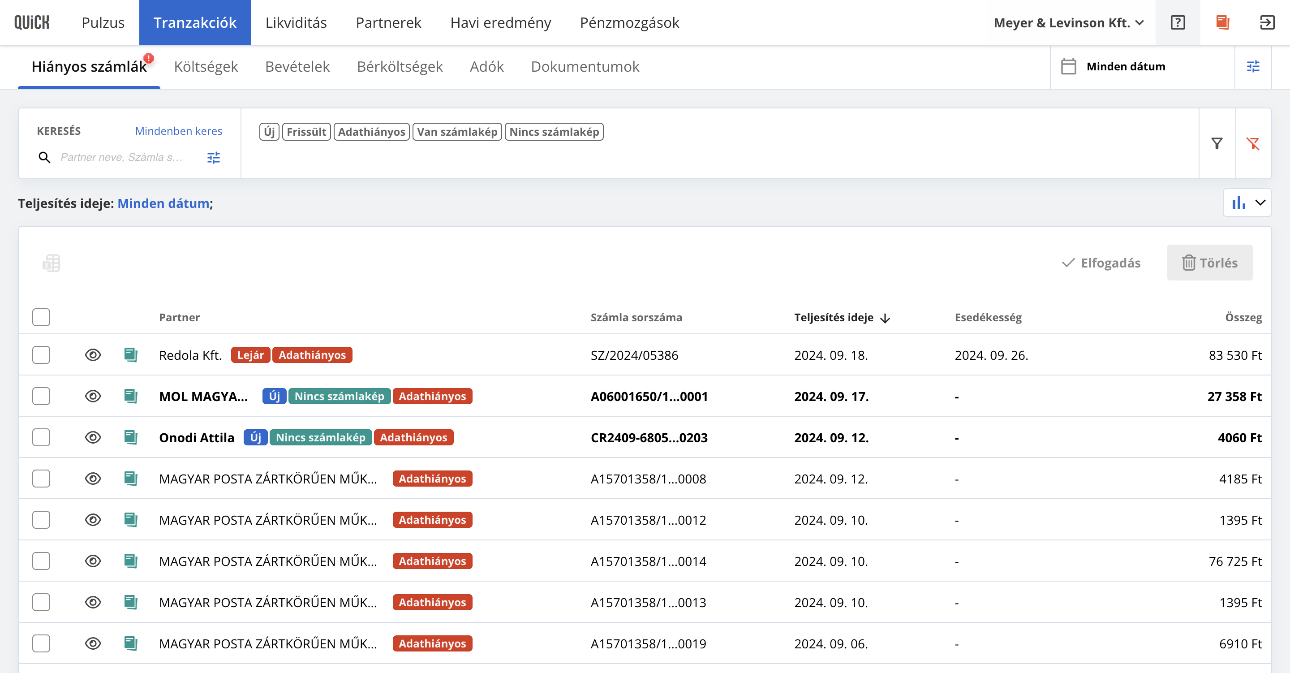Image resolution: width=1290 pixels, height=673 pixels.
Task: Click invoice document icon for Onodi Attila
Action: (x=131, y=437)
